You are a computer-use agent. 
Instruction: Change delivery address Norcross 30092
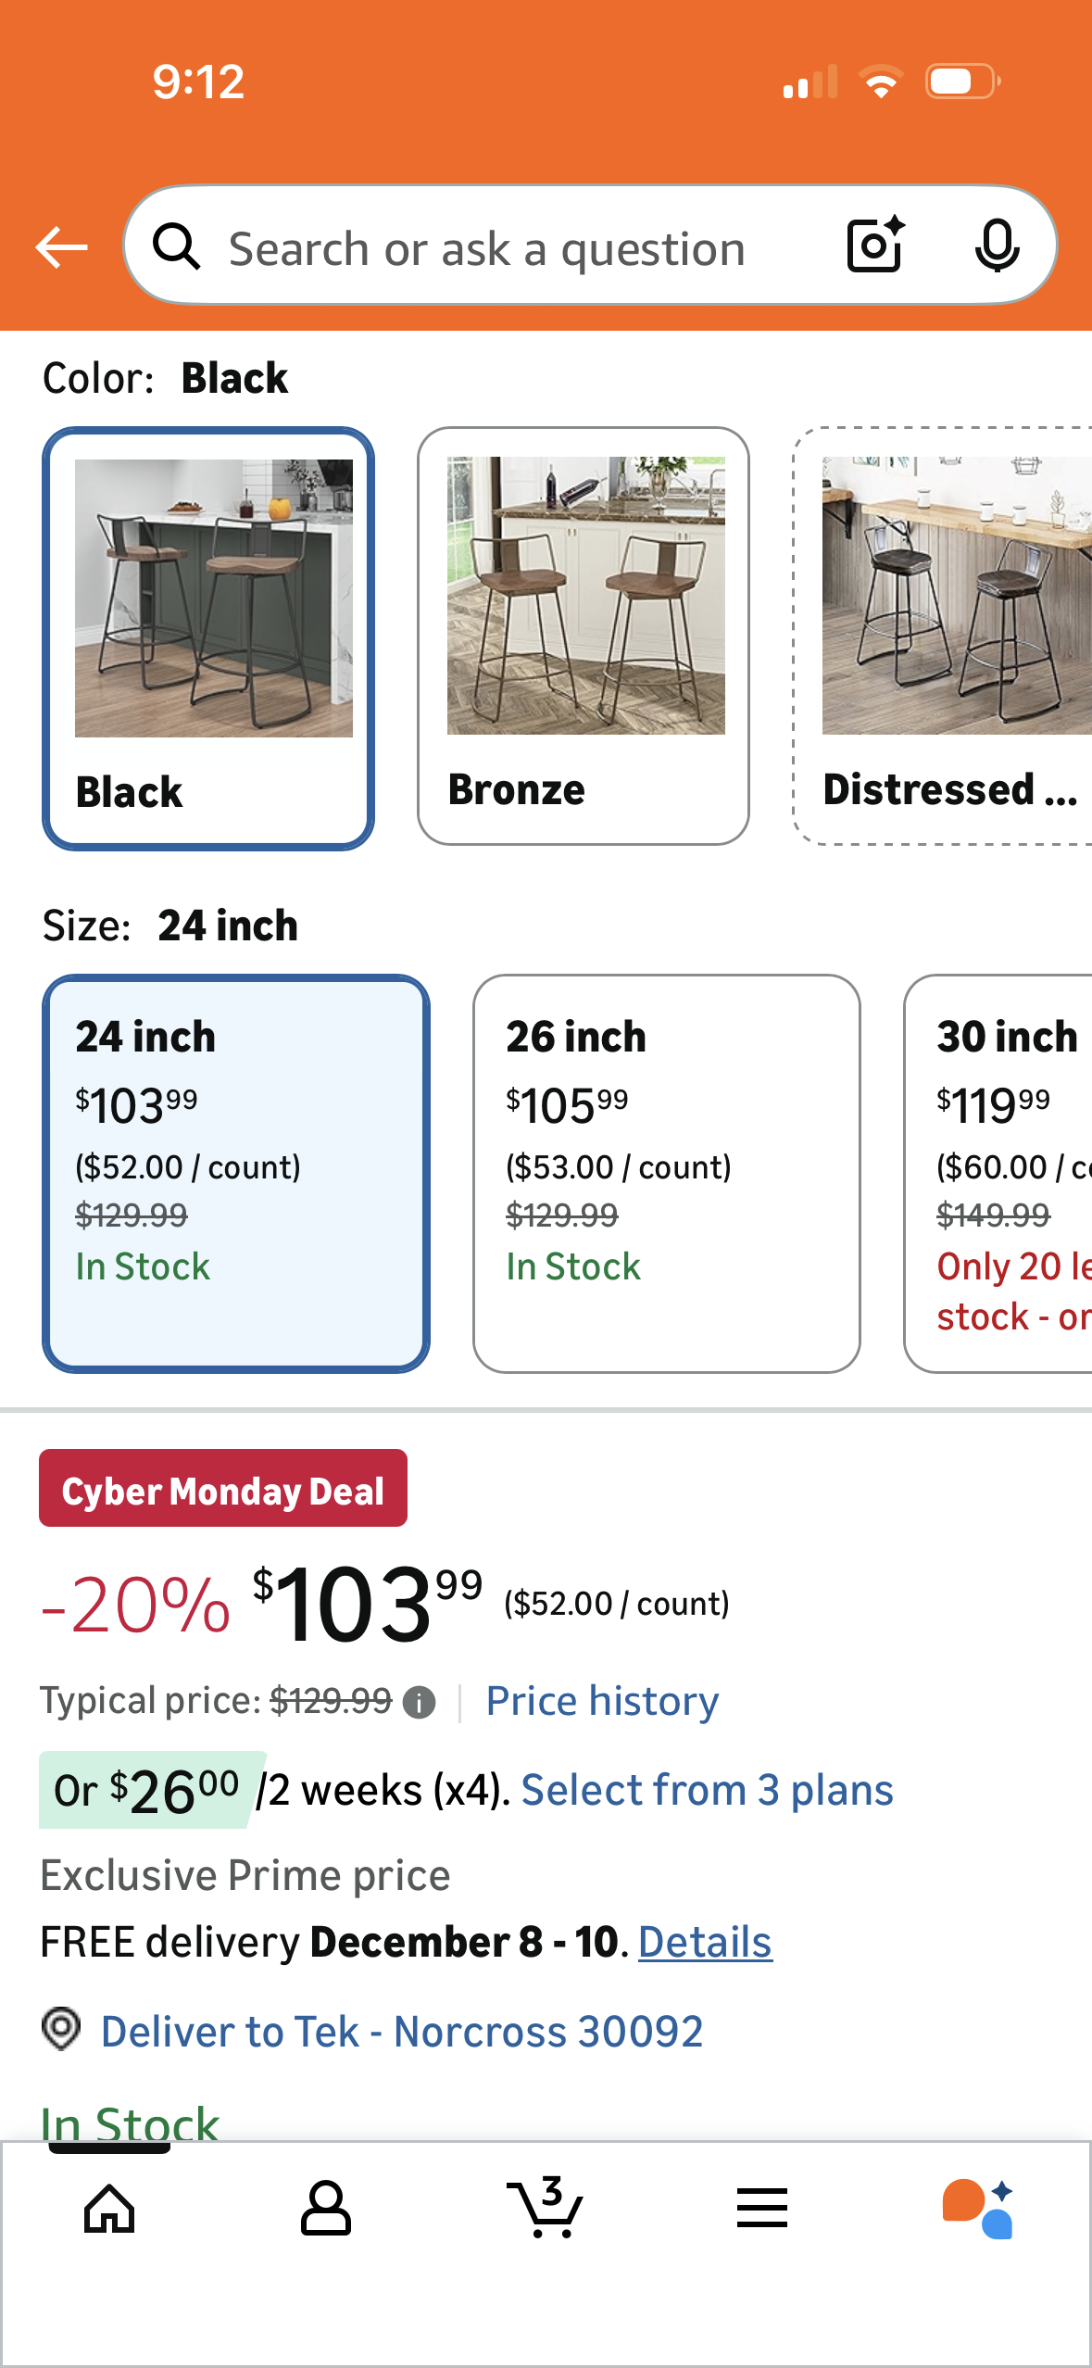coord(401,2032)
